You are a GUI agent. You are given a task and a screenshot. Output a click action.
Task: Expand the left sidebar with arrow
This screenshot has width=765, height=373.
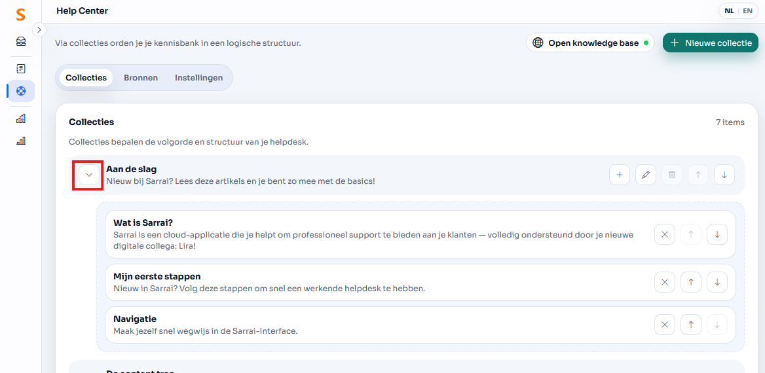39,29
